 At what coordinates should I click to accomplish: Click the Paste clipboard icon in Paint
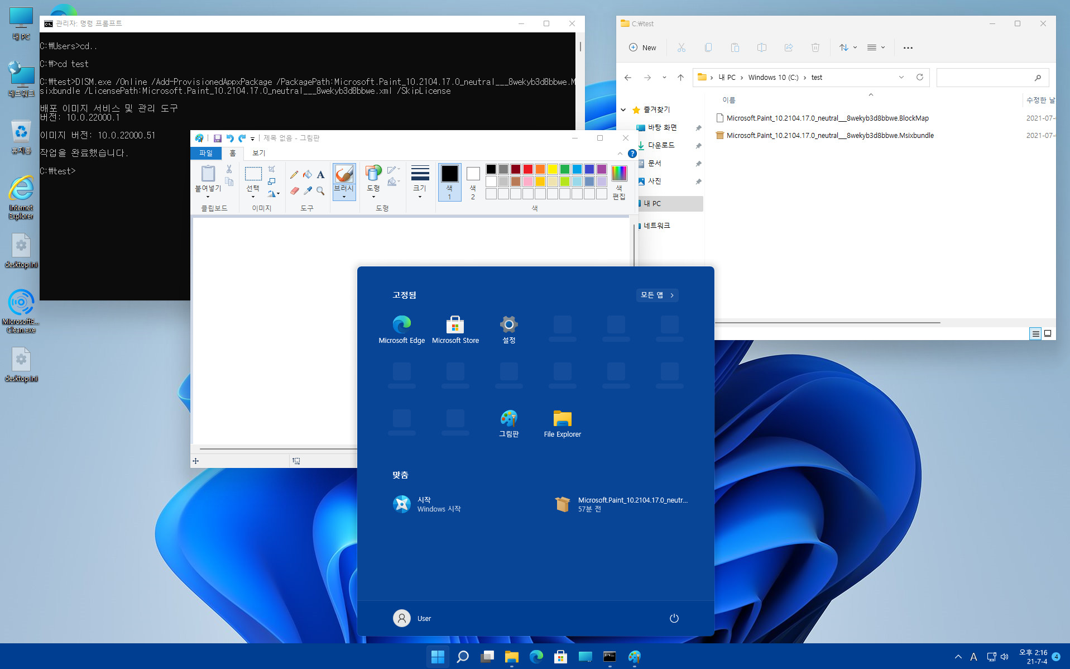tap(208, 174)
